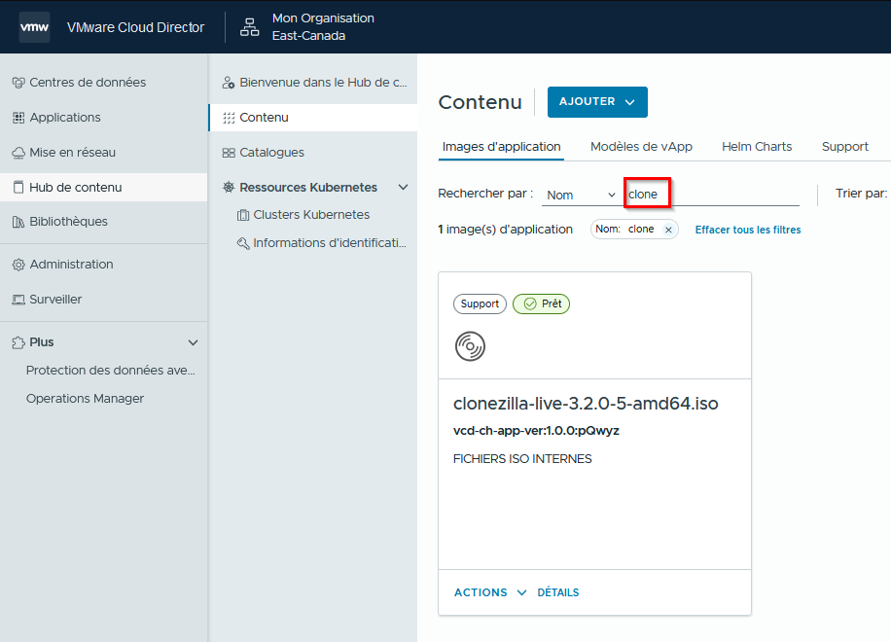Screen dimensions: 891x642
Task: Select Contenu in secondary navigation
Action: (x=313, y=118)
